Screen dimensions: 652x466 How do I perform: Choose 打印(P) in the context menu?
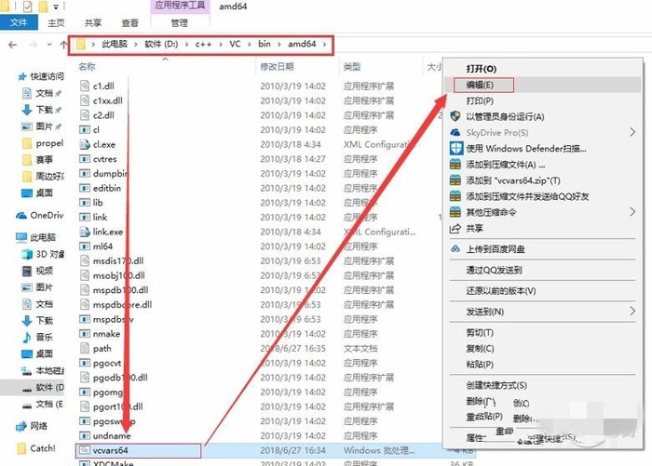click(x=480, y=101)
